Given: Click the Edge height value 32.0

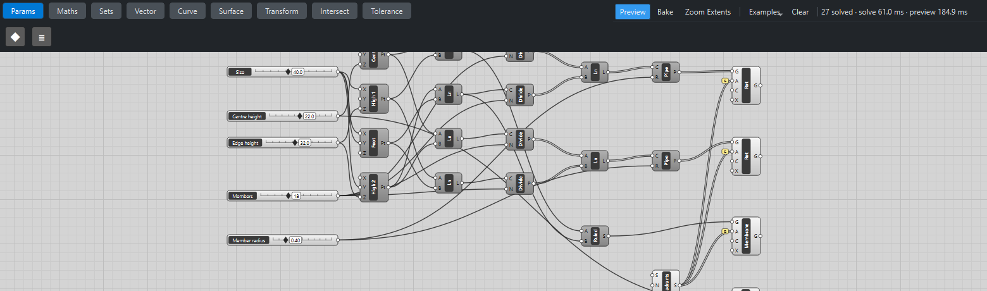Looking at the screenshot, I should [x=305, y=143].
